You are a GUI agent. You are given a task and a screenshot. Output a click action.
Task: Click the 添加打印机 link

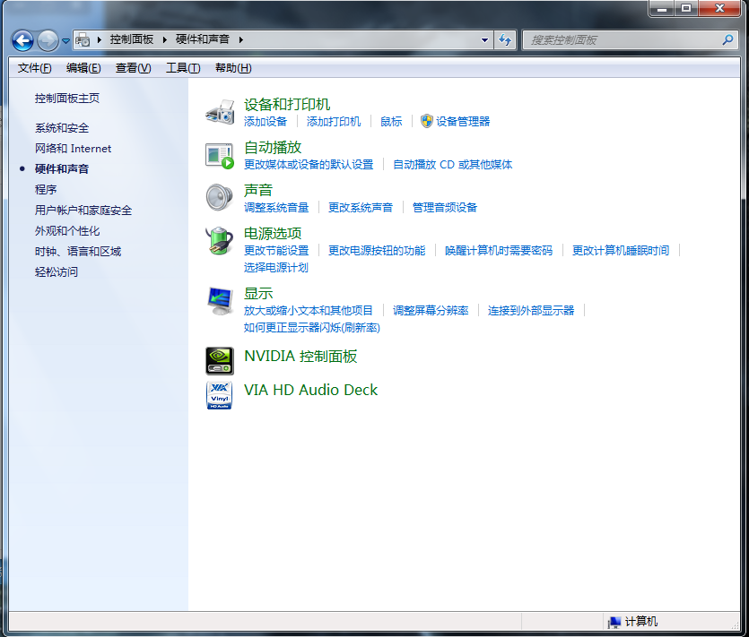[x=334, y=122]
